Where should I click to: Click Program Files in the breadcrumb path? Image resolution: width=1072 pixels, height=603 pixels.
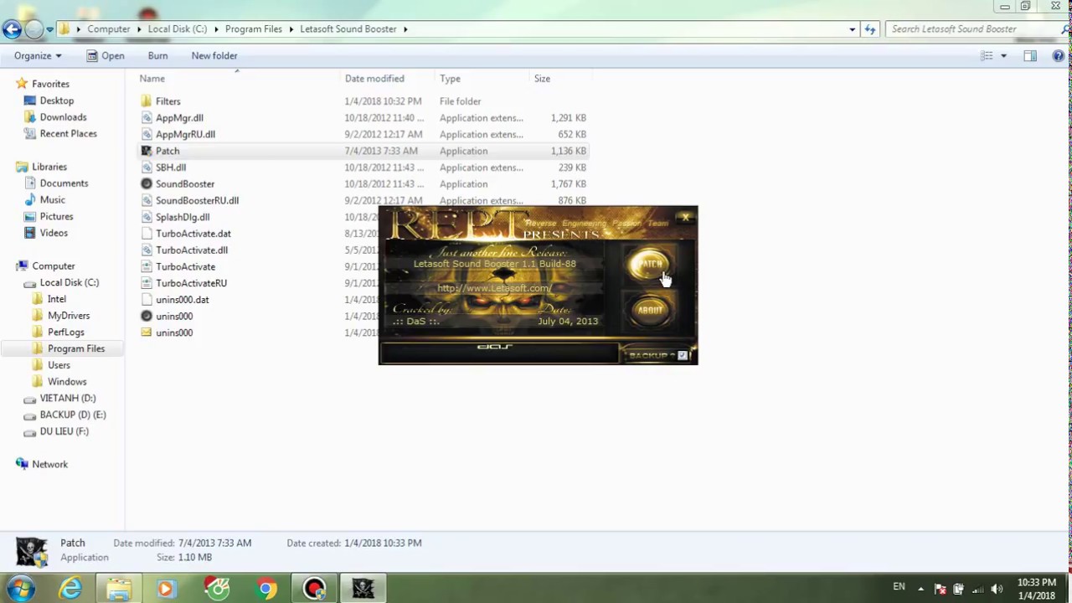253,29
